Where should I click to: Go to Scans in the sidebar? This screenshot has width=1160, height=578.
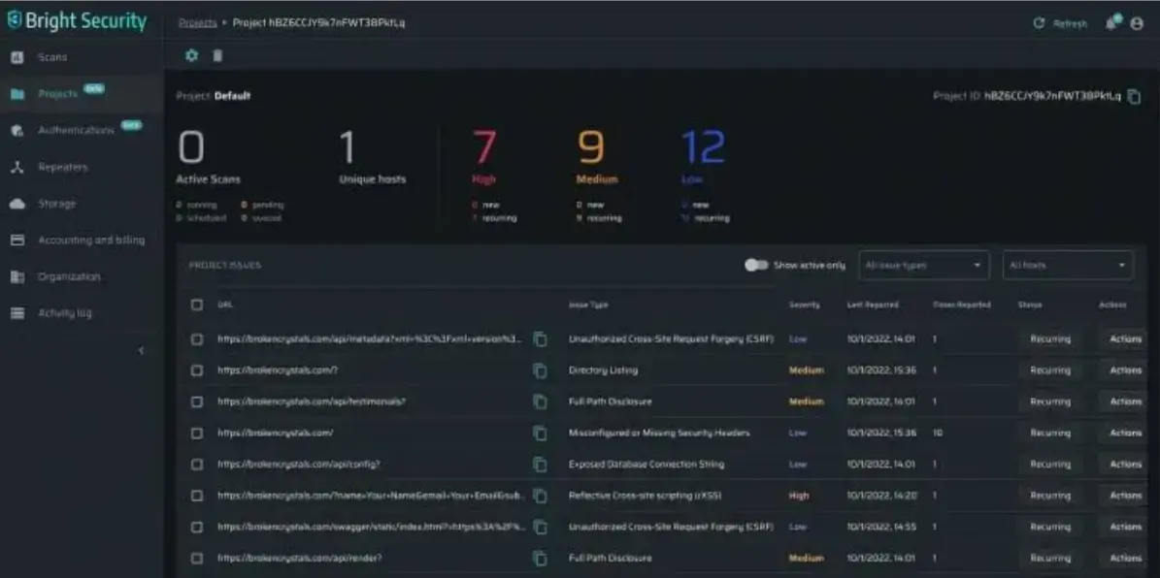[51, 57]
